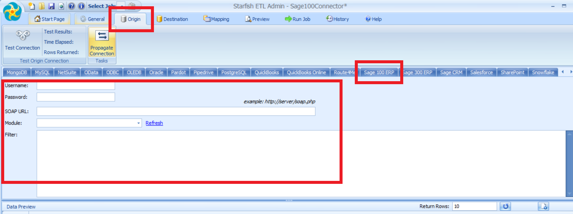Click the document icon button beside refresh preview
The image size is (573, 214).
coord(543,206)
